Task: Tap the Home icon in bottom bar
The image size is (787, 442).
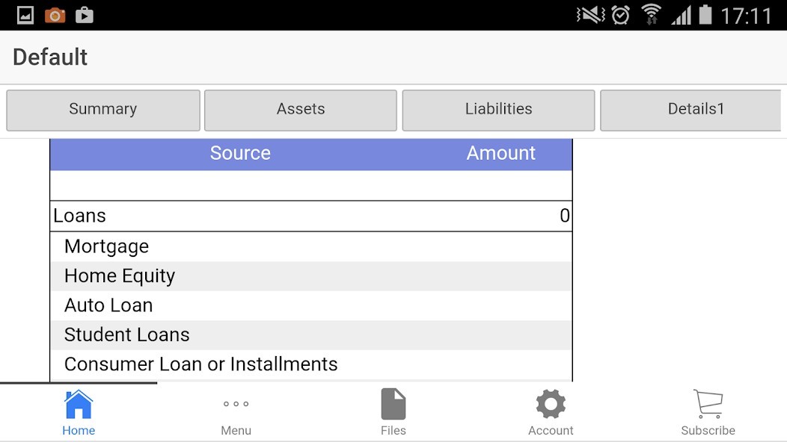Action: click(79, 404)
